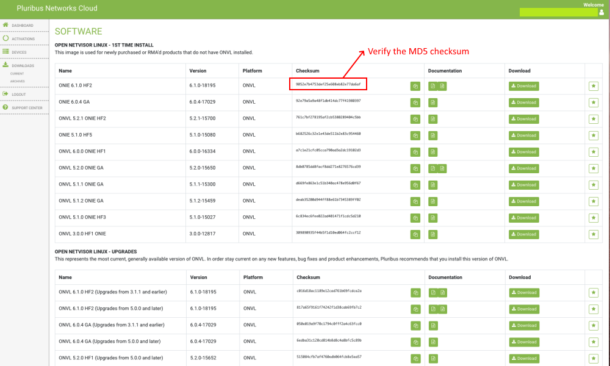The image size is (610, 366).
Task: Star the ONVL 5.2.0 ONIE GA row
Action: pos(594,168)
